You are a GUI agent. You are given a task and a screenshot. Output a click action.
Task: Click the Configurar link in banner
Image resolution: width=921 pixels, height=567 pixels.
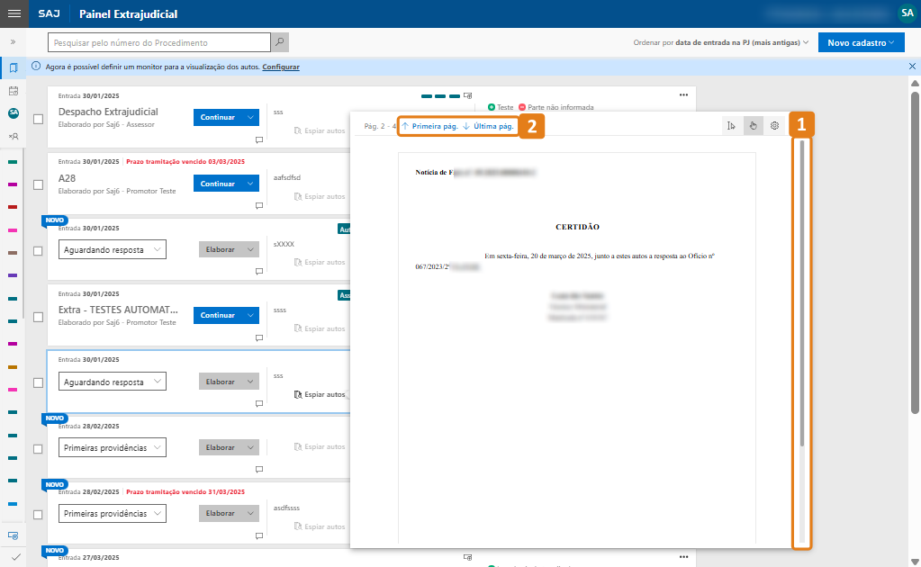click(281, 67)
